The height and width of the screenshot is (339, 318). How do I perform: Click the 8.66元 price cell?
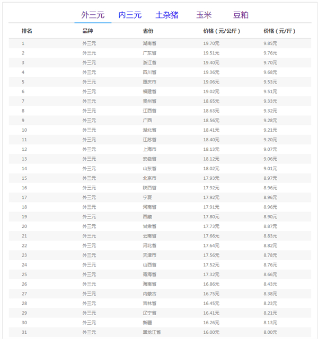click(270, 274)
